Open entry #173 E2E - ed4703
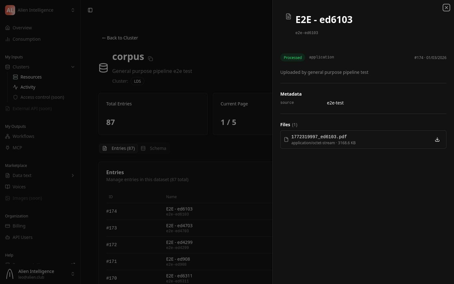This screenshot has width=454, height=284. pyautogui.click(x=179, y=228)
